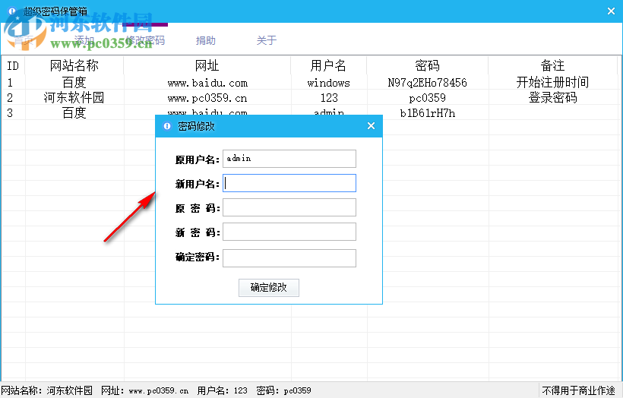Click ID 3 cell
The width and height of the screenshot is (623, 398).
click(x=10, y=113)
